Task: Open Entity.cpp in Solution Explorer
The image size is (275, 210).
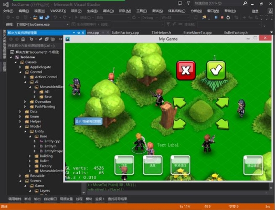Action: coord(52,141)
